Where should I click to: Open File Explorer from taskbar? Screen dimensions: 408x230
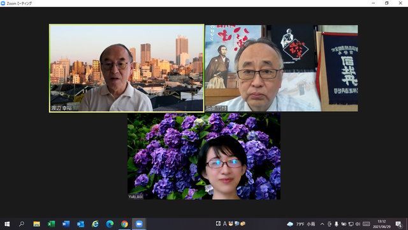click(x=36, y=224)
